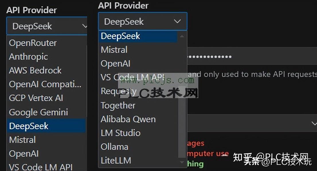317x171 pixels.
Task: Open the right API Provider DeepSeek dropdown
Action: 142,21
